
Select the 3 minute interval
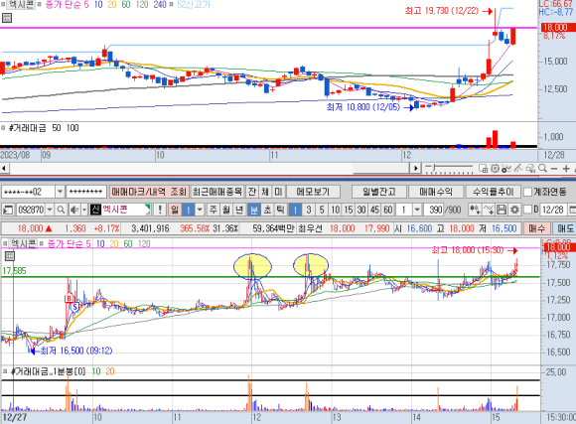[309, 210]
